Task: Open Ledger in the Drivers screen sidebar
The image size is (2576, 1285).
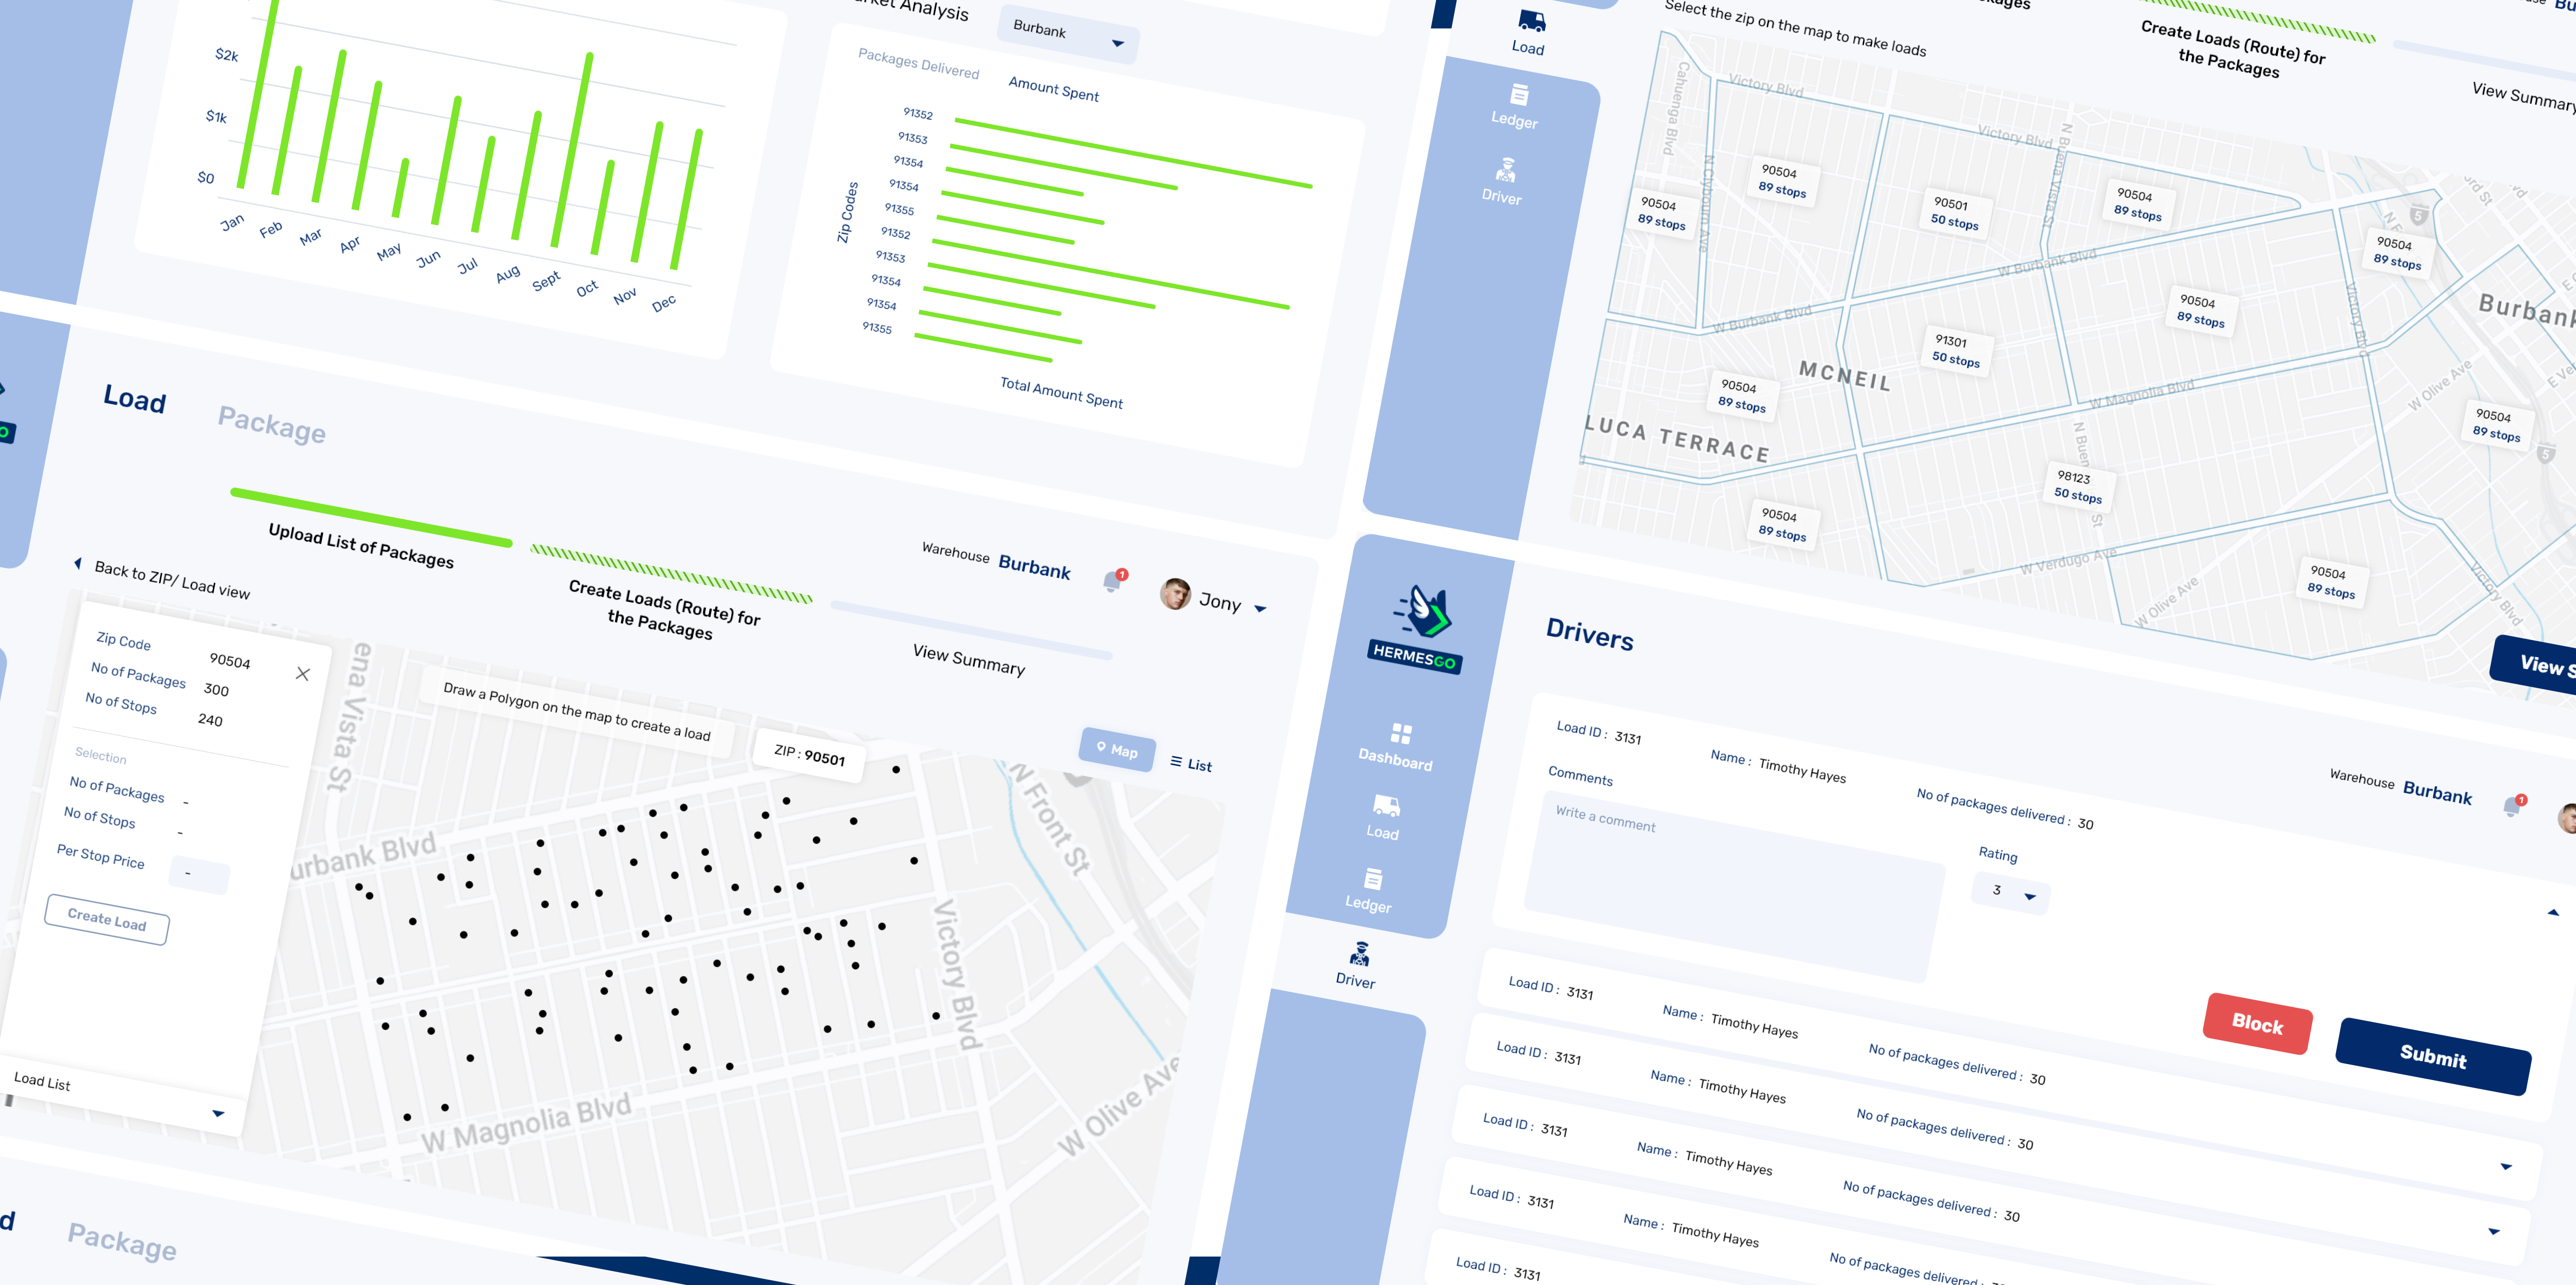Action: pyautogui.click(x=1370, y=890)
